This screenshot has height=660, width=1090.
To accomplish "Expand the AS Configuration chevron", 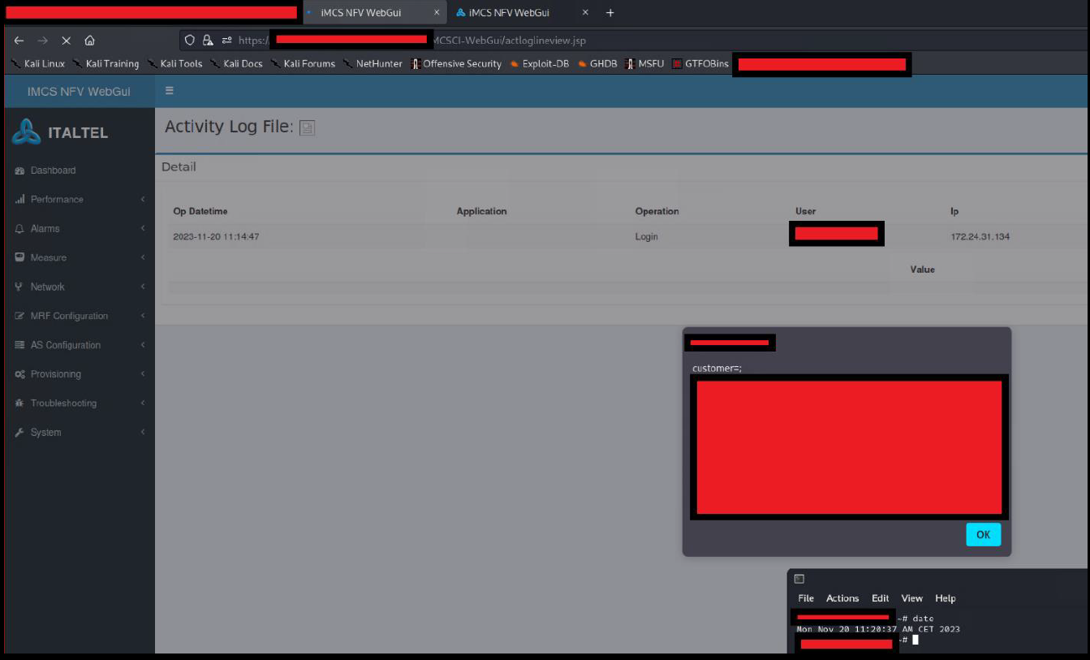I will (143, 345).
